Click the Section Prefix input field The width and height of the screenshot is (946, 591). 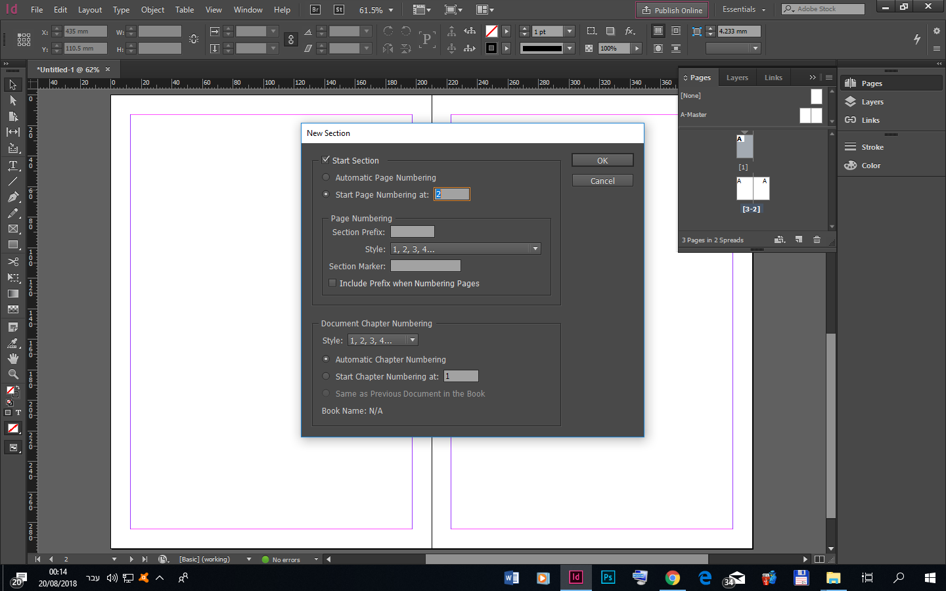tap(412, 232)
